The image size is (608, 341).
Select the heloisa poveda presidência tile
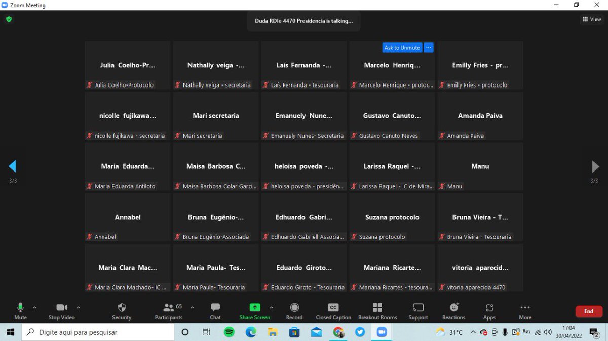(304, 166)
